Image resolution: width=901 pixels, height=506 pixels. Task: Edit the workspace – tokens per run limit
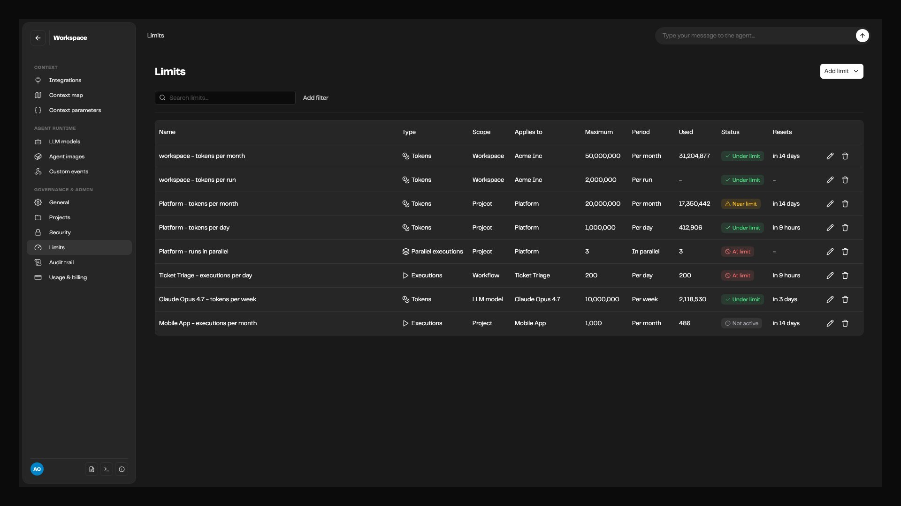pos(830,180)
